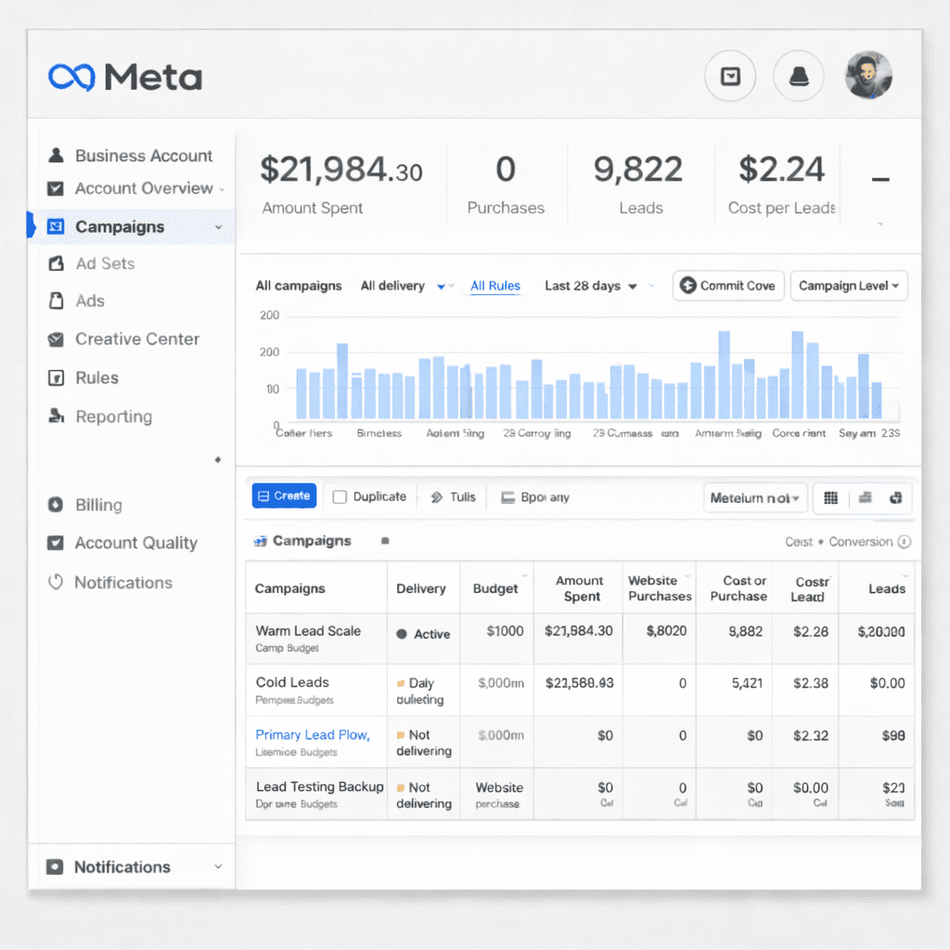
Task: Click the Warm Lead Scale campaign name
Action: tap(308, 631)
